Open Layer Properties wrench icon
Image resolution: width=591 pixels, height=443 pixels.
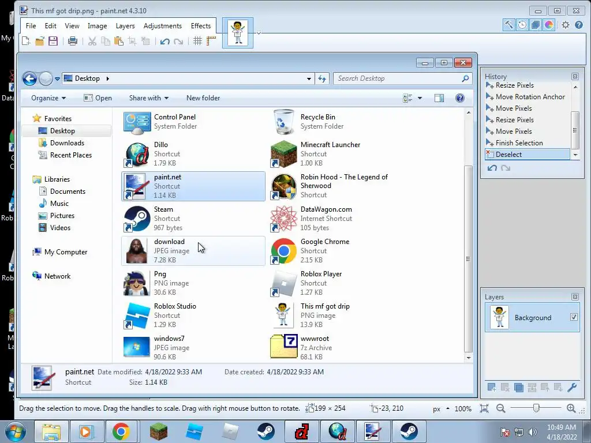(x=572, y=387)
